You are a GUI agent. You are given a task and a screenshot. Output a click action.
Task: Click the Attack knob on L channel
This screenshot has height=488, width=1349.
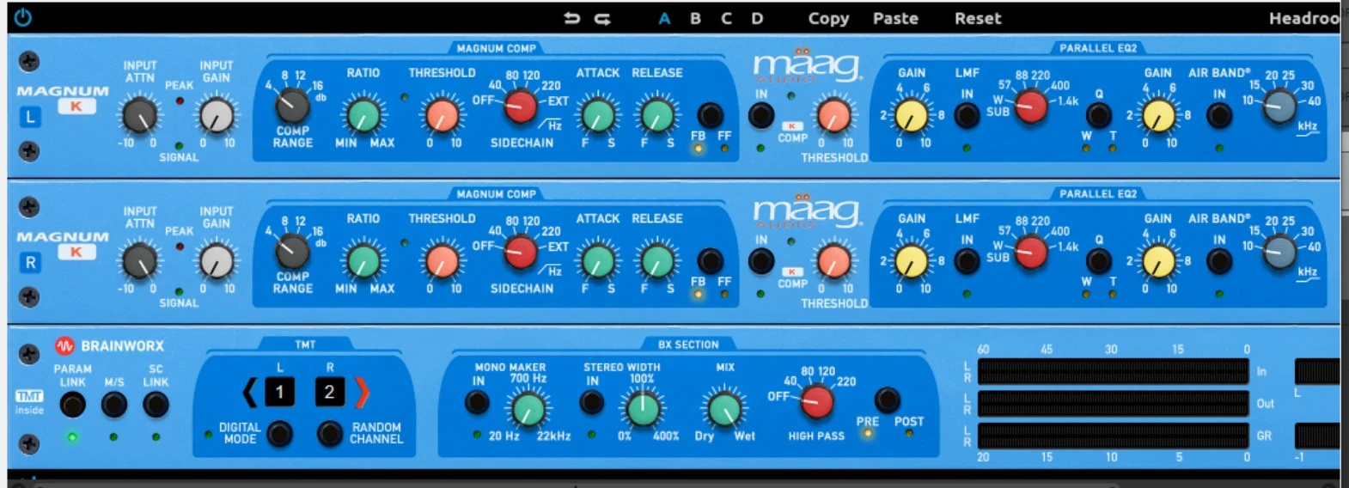point(598,115)
